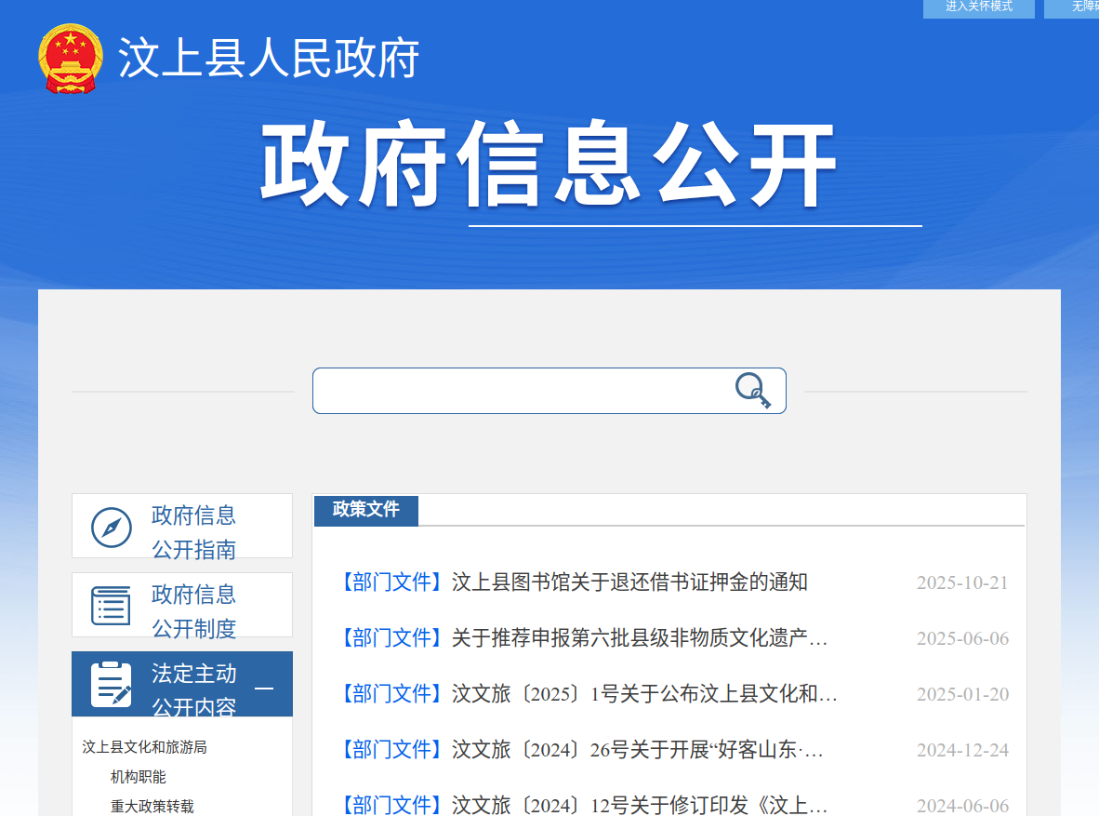
Task: Click the clipboard icon for 法定主动公开内容
Action: click(112, 685)
